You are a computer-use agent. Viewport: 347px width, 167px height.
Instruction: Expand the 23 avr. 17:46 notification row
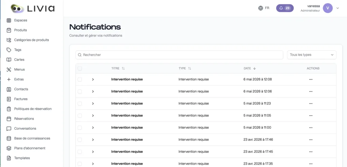(x=93, y=140)
